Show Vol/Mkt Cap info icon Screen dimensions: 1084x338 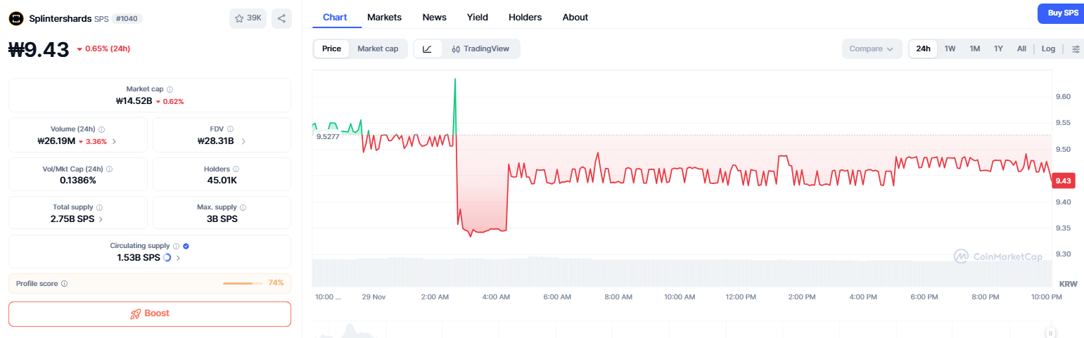pyautogui.click(x=109, y=169)
